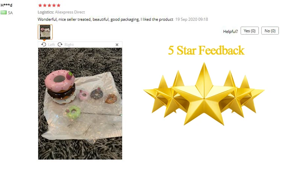Viewport: 282px width, 169px height.
Task: Click the pink stacked donut in photo
Action: tap(60, 80)
